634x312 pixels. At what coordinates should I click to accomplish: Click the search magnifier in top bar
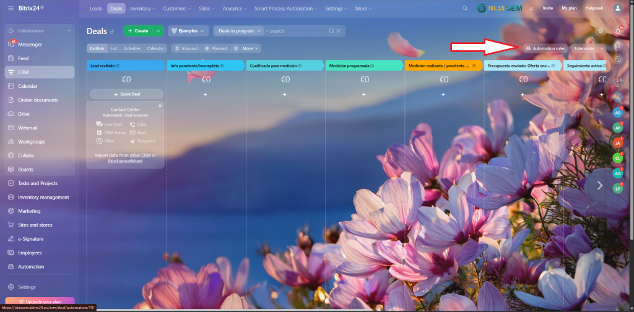tap(466, 9)
